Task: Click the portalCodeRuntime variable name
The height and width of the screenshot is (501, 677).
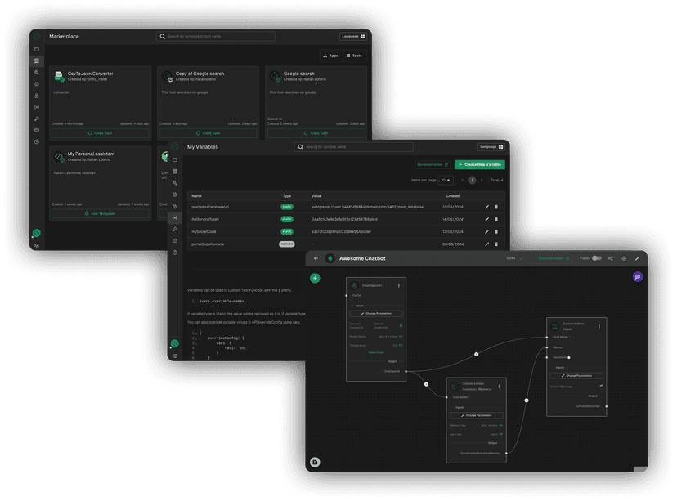Action: [208, 244]
